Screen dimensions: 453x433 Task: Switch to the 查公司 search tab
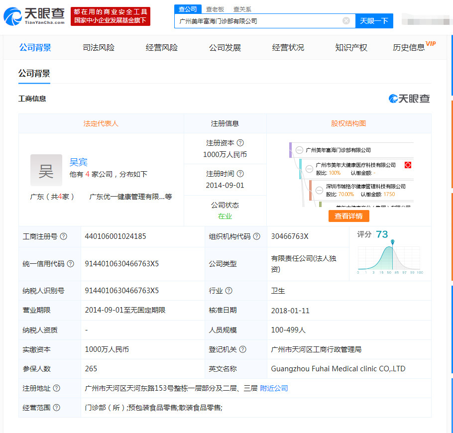(188, 9)
